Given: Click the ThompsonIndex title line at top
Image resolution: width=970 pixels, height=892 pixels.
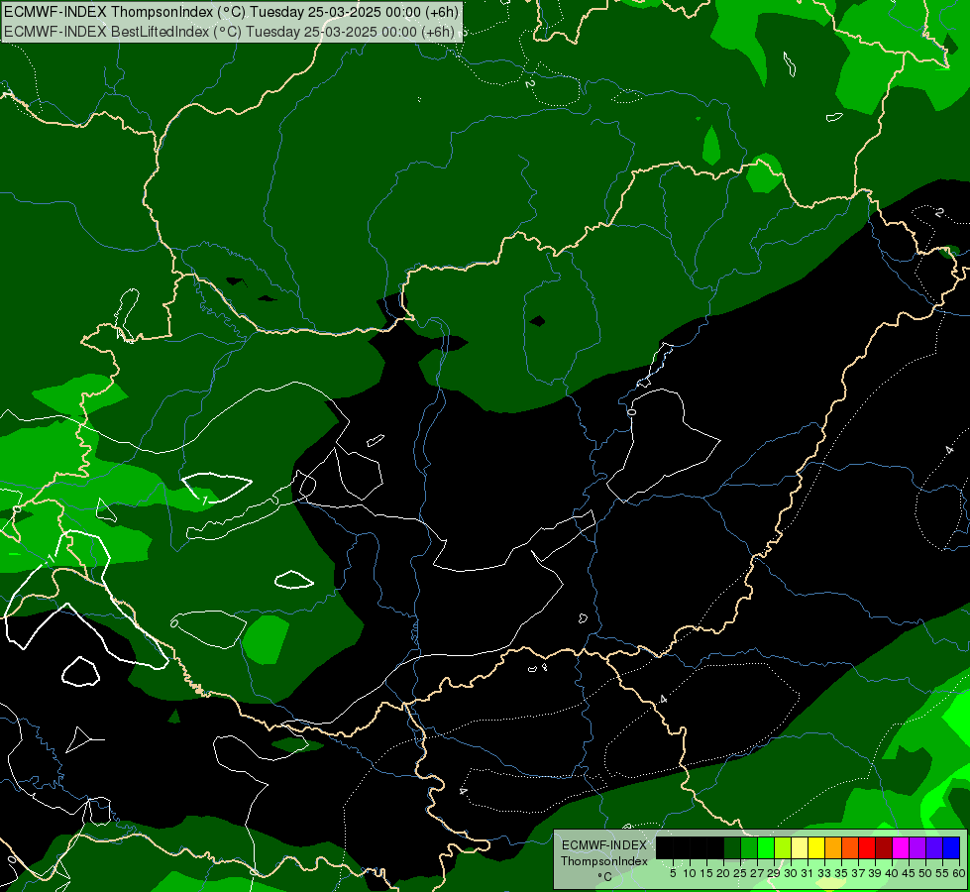Looking at the screenshot, I should (231, 11).
